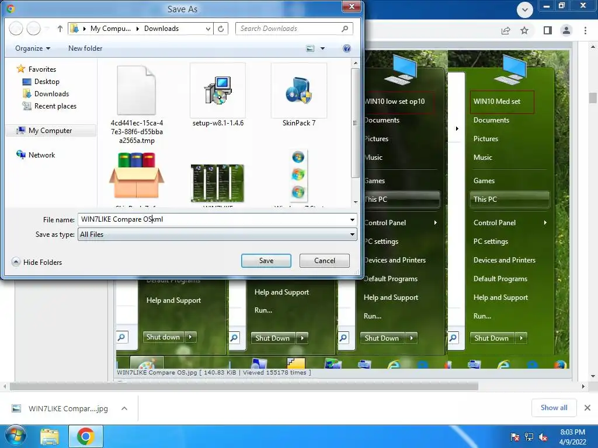The height and width of the screenshot is (448, 598).
Task: Expand view options dropdown arrow
Action: tap(322, 48)
